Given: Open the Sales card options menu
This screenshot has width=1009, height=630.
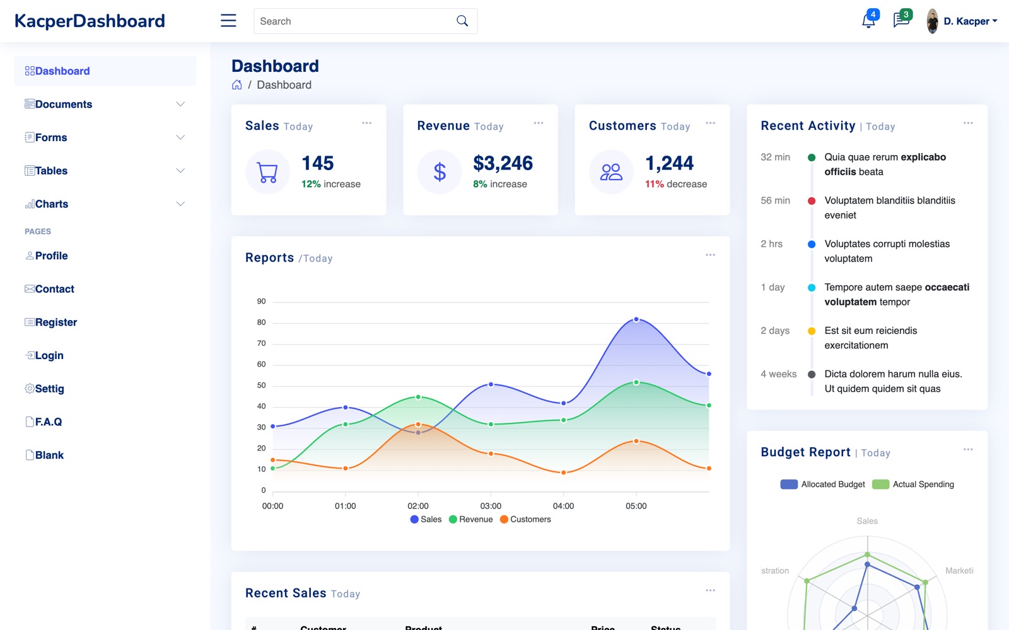Looking at the screenshot, I should 366,123.
